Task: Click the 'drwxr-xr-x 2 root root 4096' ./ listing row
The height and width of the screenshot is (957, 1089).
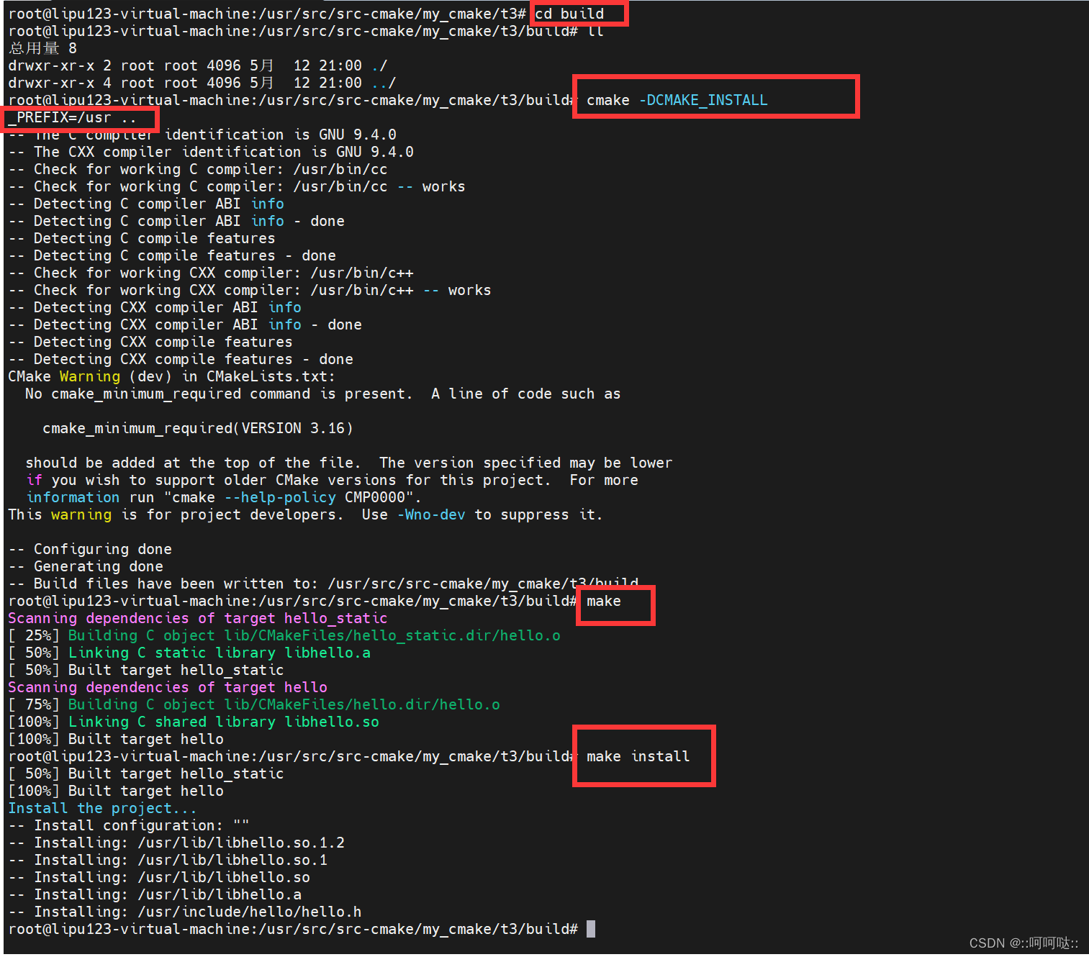Action: 198,65
